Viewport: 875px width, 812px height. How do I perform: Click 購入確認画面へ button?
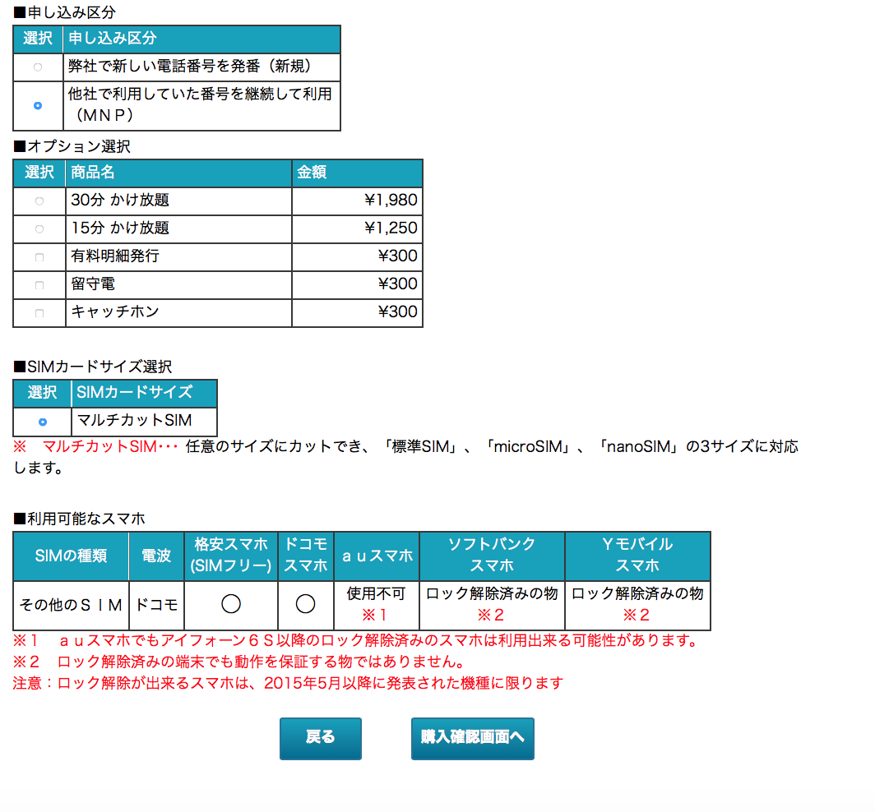click(472, 737)
